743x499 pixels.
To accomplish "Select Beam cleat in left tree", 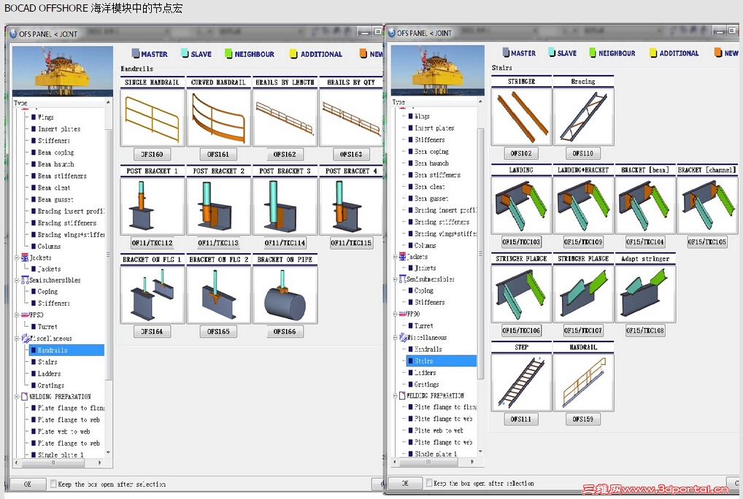I will pyautogui.click(x=53, y=187).
